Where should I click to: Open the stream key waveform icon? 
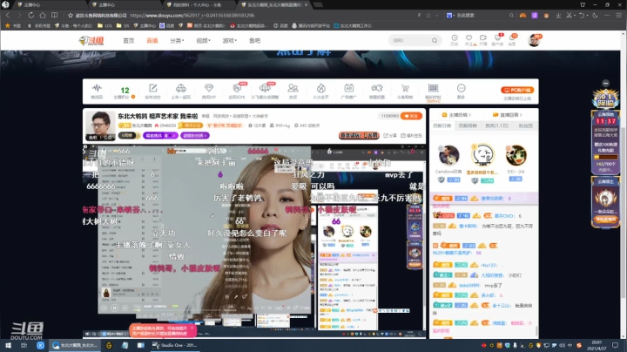point(97,88)
